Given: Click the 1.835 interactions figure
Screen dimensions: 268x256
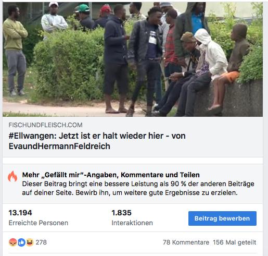Looking at the screenshot, I should click(x=121, y=213).
